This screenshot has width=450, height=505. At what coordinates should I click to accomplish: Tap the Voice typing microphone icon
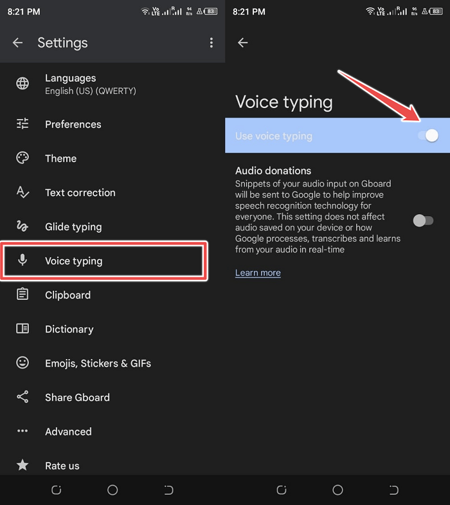point(22,260)
